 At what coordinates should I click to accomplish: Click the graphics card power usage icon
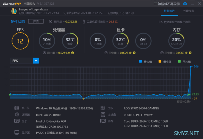[106, 53]
